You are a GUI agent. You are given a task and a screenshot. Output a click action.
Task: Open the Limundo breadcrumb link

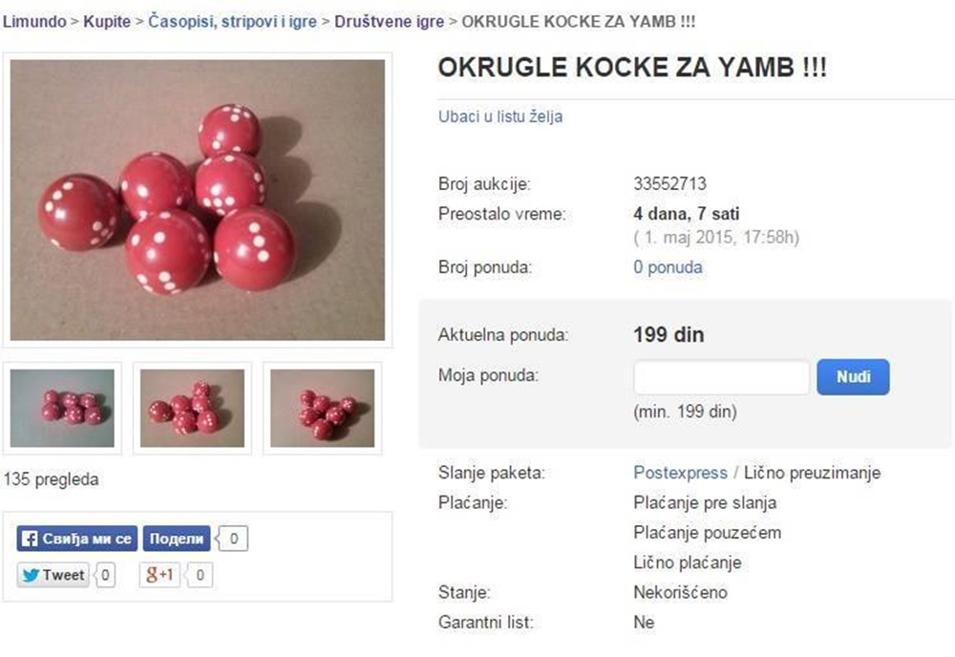coord(34,21)
